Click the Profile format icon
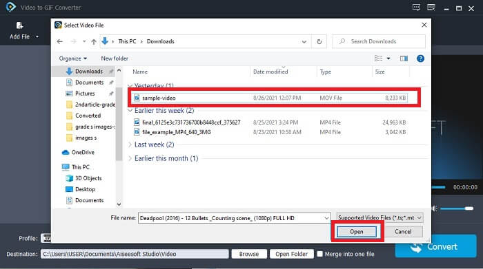Viewport: 483px width, 269px height. tap(46, 238)
